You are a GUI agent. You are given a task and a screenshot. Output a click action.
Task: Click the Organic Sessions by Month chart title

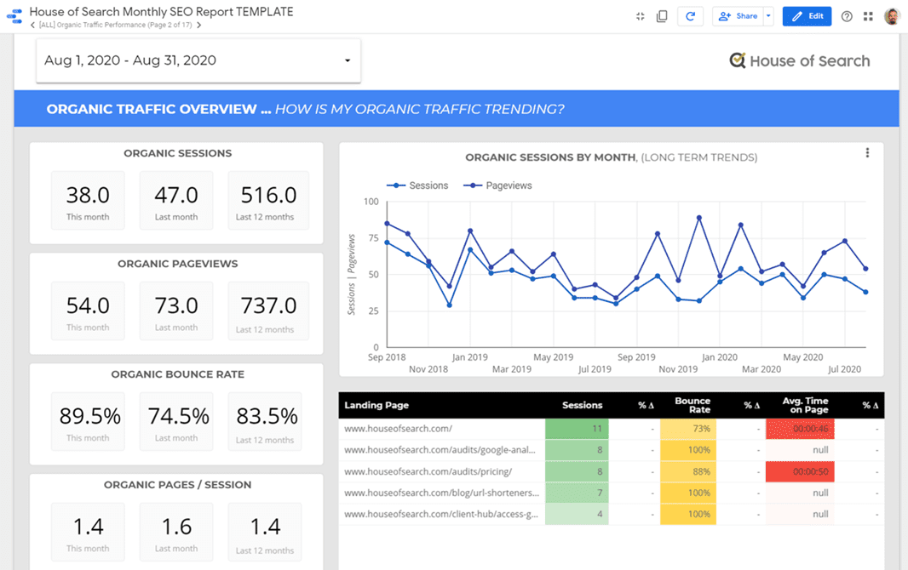[x=611, y=157]
